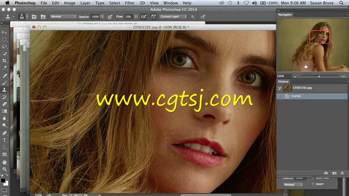Expand the collapsed toolbox double arrows
This screenshot has height=196, width=349.
point(2,23)
